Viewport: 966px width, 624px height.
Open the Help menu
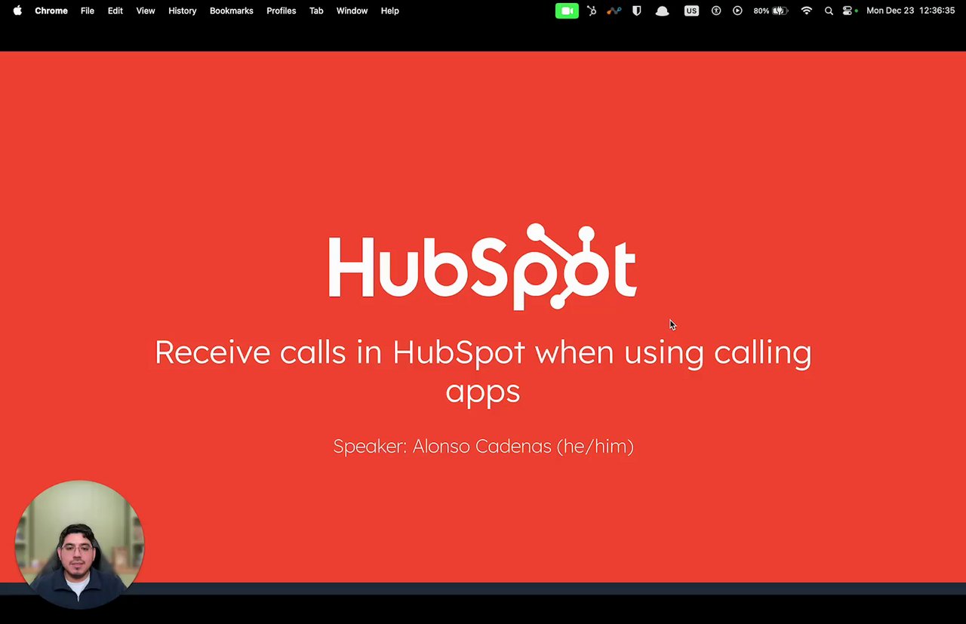[x=390, y=11]
